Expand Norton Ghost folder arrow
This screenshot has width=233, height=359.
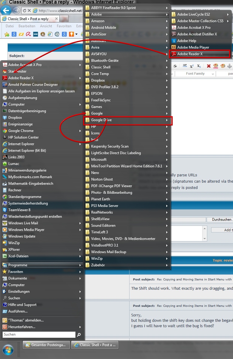coord(167,179)
